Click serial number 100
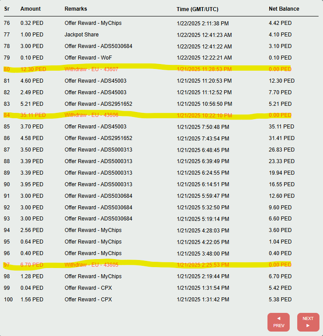The height and width of the screenshot is (336, 323). pos(8,300)
